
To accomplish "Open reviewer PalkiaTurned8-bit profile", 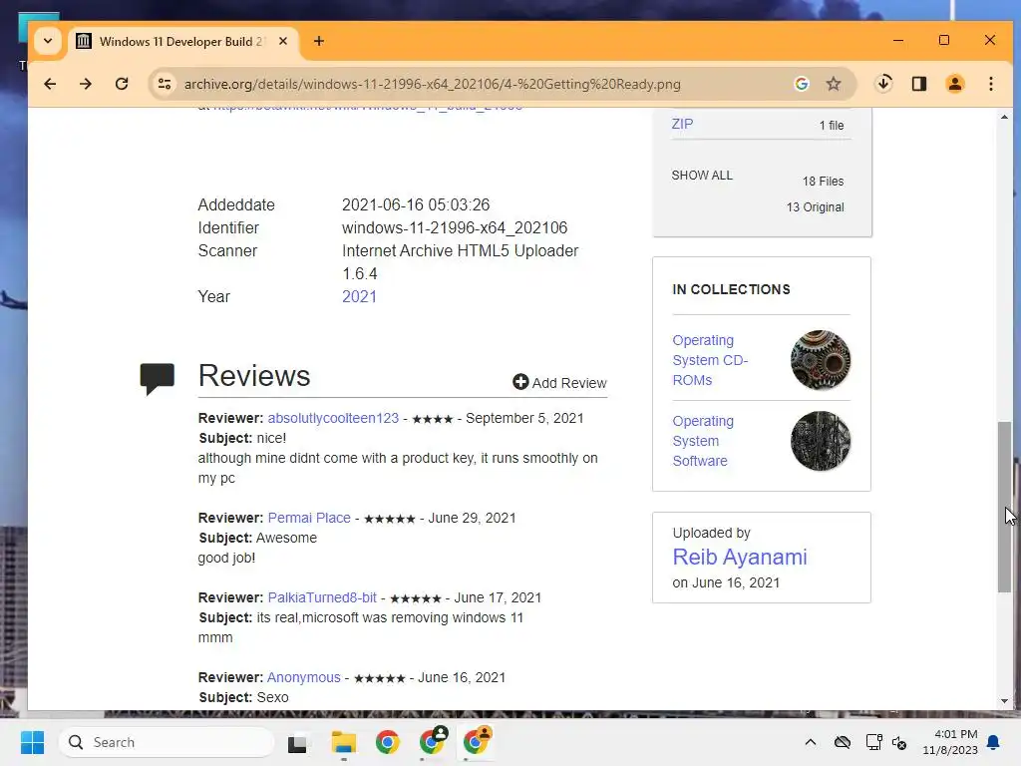I will [322, 597].
